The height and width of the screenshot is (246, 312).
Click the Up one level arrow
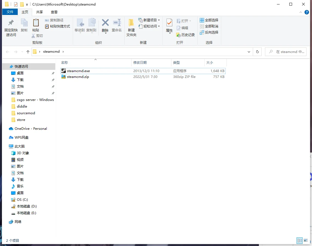click(x=28, y=52)
